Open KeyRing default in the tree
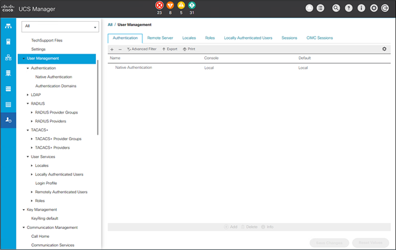 click(45, 219)
